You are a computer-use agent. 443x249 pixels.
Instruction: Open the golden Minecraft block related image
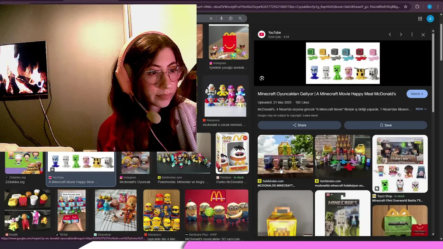tap(285, 213)
